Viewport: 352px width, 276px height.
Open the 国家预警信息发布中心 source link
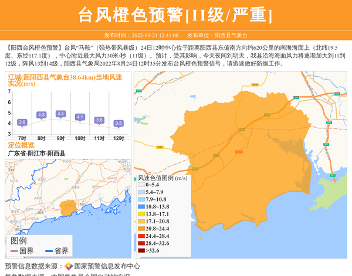tap(107, 266)
